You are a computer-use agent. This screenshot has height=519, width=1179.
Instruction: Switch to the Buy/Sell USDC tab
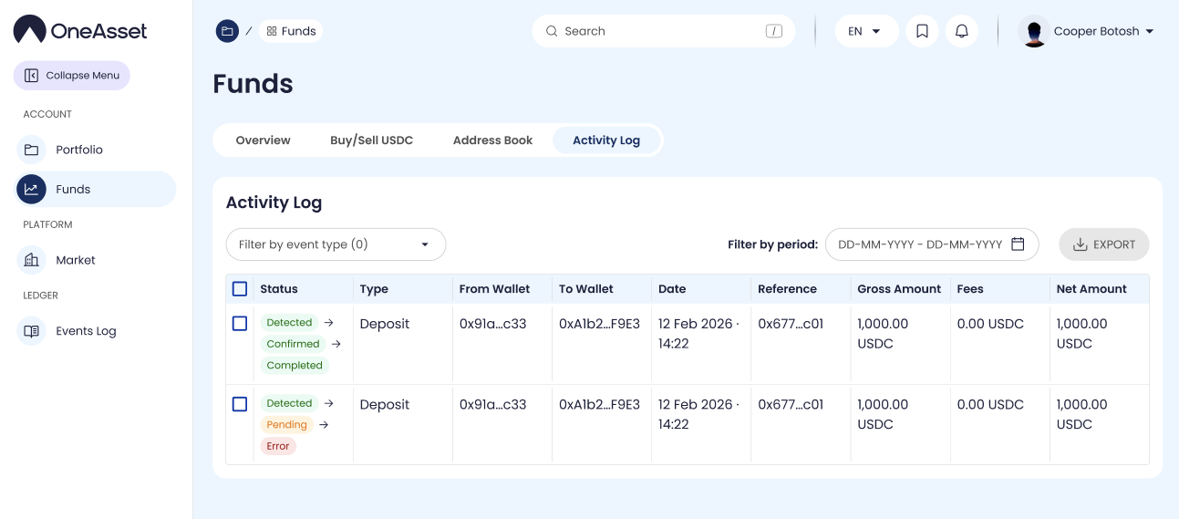coord(371,140)
